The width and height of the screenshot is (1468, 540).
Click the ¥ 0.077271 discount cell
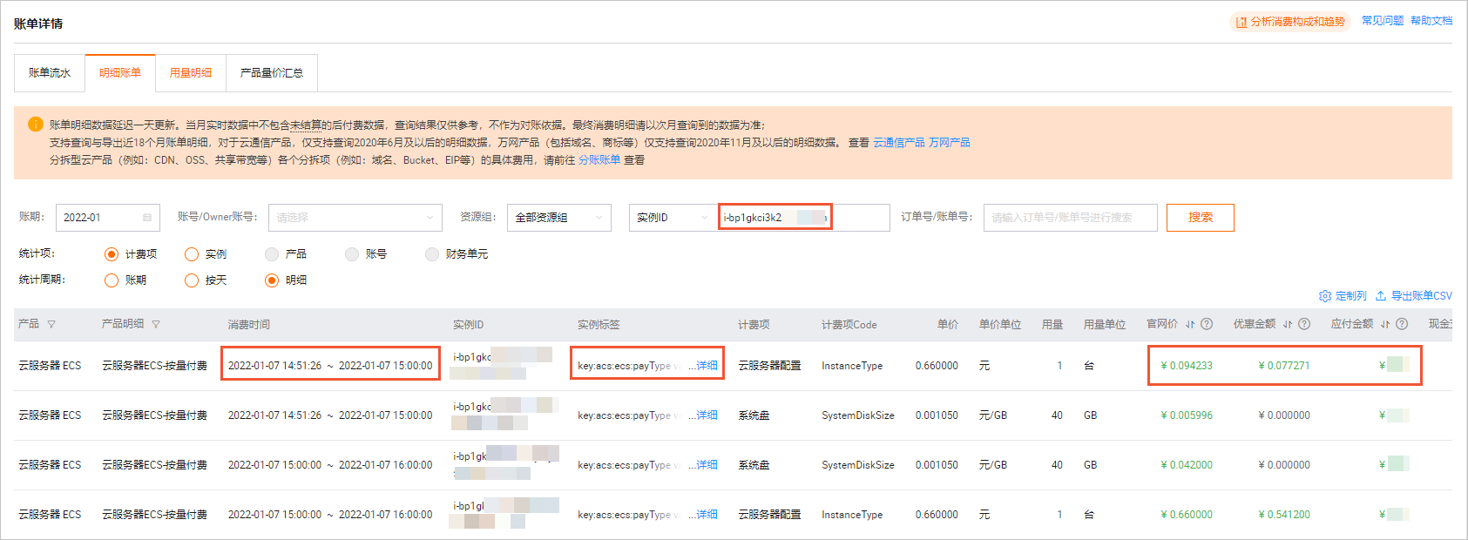point(1284,366)
